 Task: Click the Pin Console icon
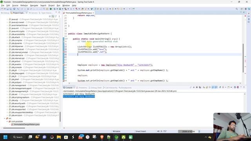coord(220,87)
